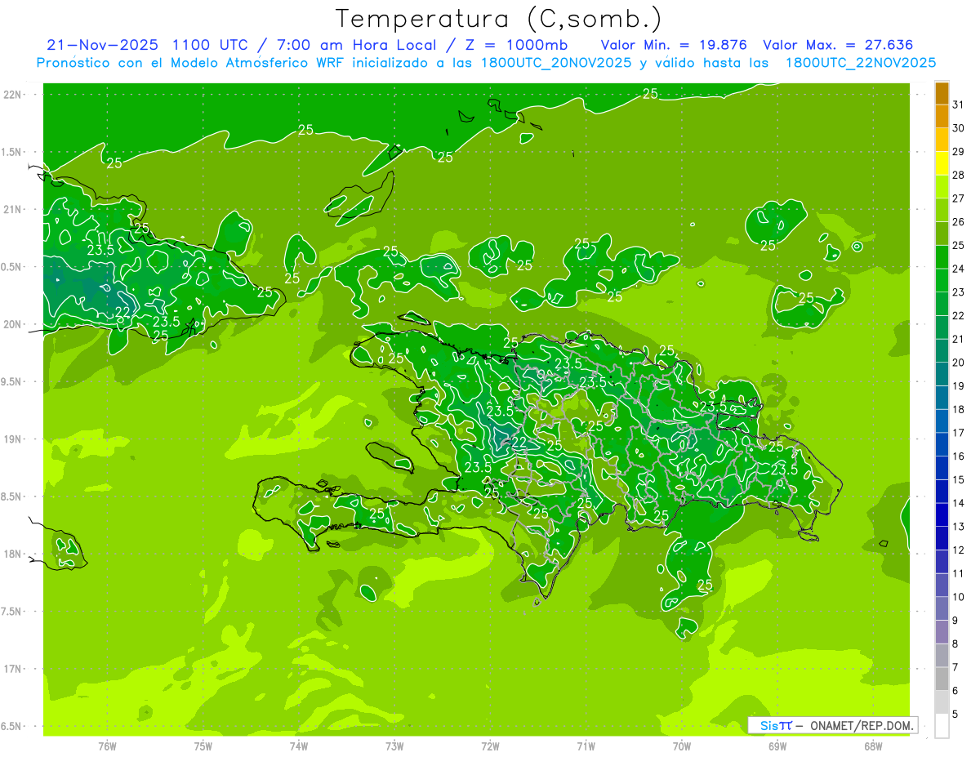980x757 pixels.
Task: Click the "21N" latitude axis label
Action: point(13,210)
